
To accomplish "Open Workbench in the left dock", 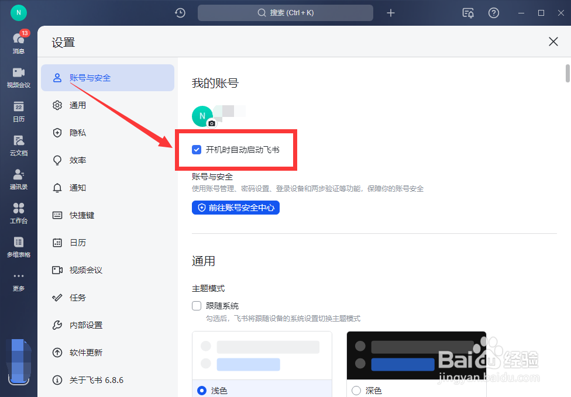I will coord(19,213).
